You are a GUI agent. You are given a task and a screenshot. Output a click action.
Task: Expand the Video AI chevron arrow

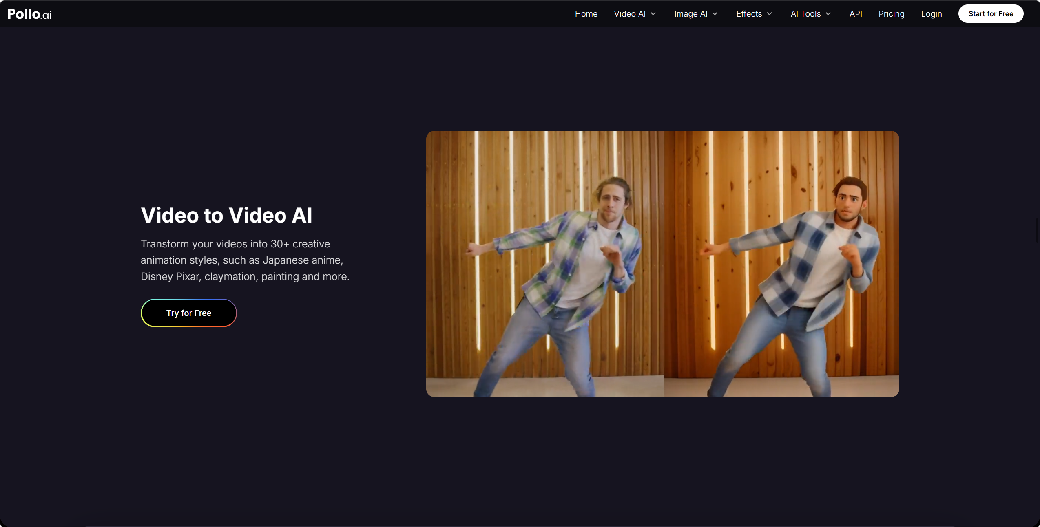653,14
